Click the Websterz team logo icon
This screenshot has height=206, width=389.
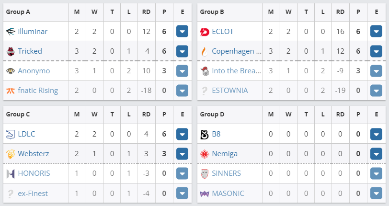(11, 154)
